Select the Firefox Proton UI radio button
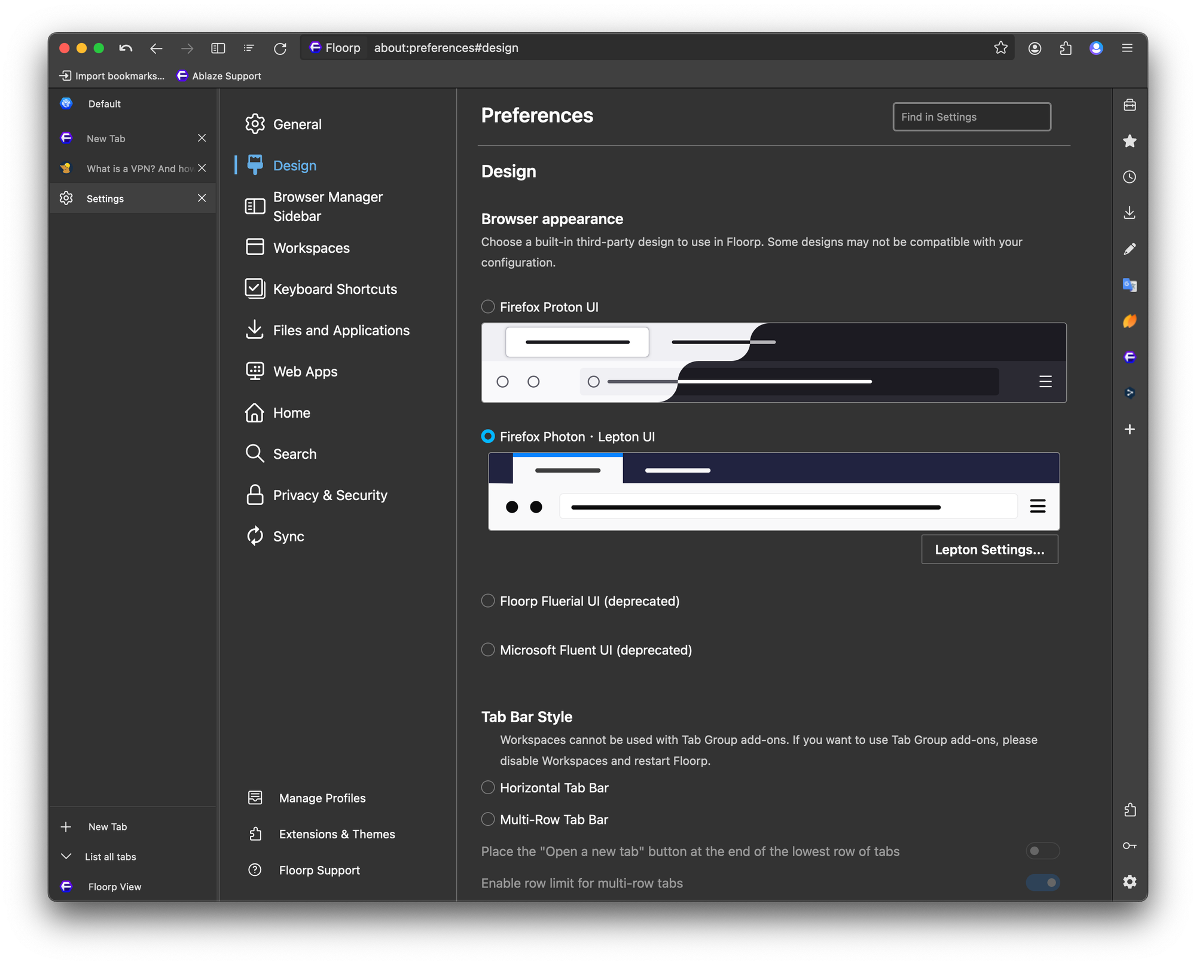 488,307
